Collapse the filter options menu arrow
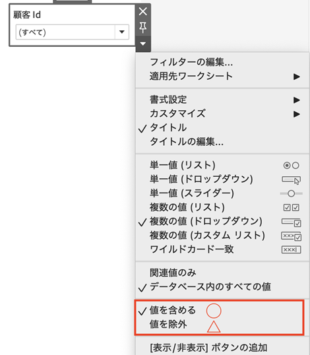310x355 pixels. tap(142, 44)
